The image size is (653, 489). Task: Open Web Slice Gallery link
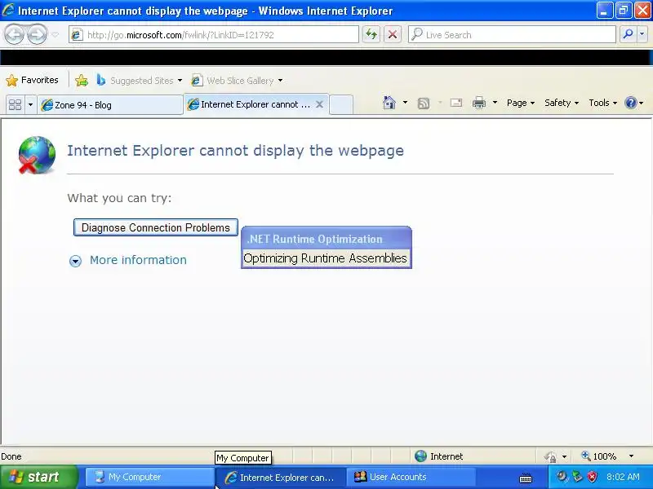(x=233, y=80)
